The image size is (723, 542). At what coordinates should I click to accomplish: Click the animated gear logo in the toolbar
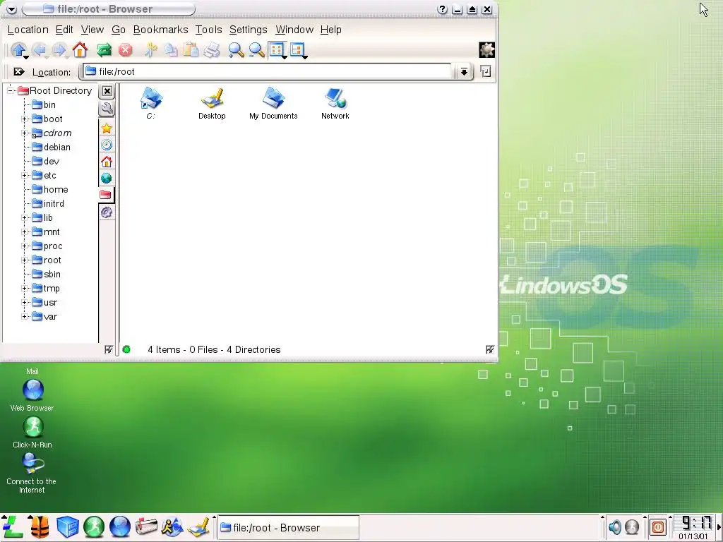(486, 50)
